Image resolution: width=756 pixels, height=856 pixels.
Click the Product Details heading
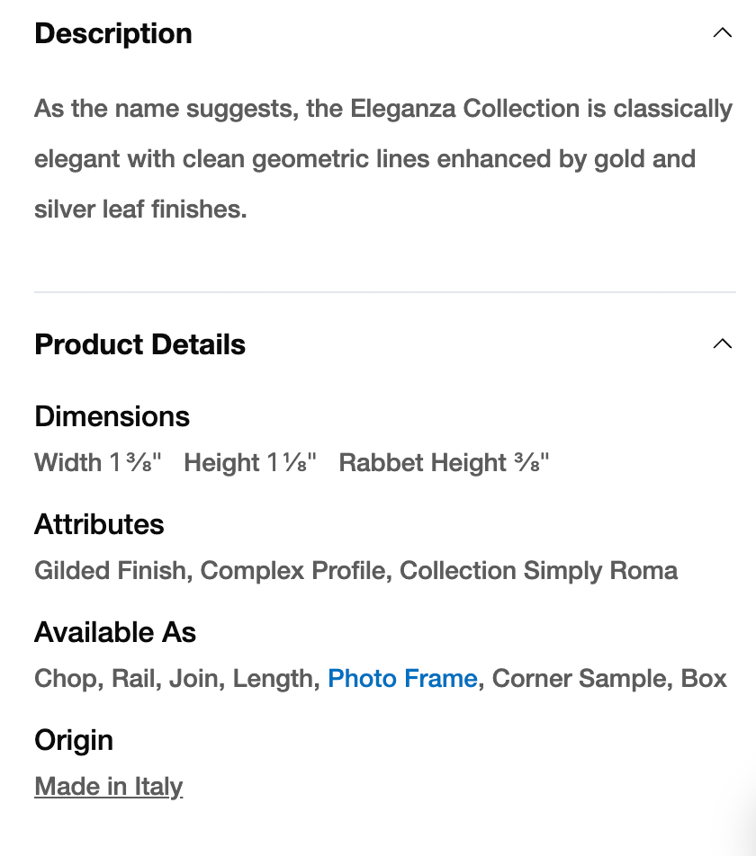139,344
